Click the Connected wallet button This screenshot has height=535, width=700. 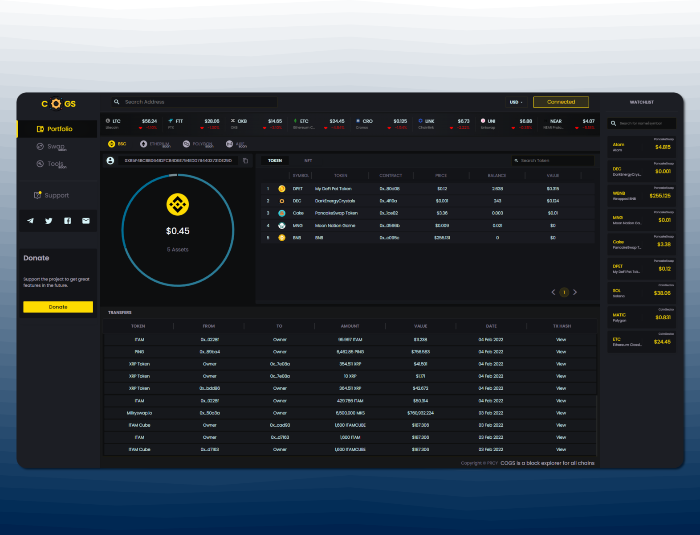tap(561, 102)
